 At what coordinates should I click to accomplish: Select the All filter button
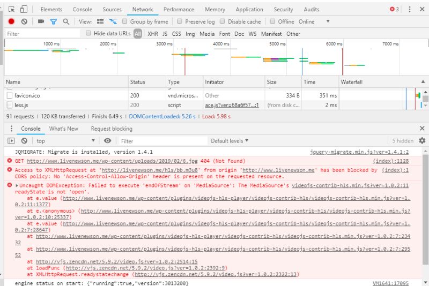tap(138, 34)
